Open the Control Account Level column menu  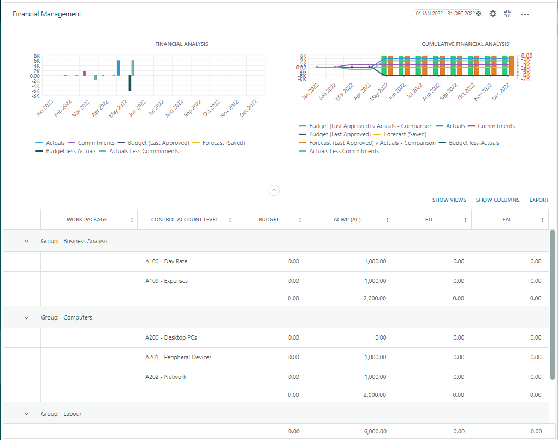230,220
